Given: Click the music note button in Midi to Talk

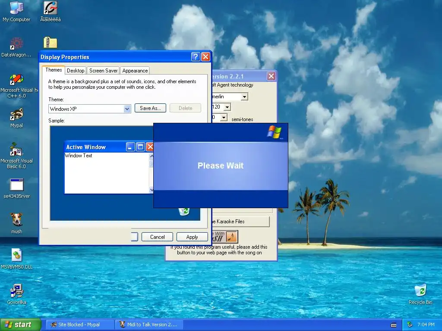Looking at the screenshot, I should pyautogui.click(x=232, y=237).
